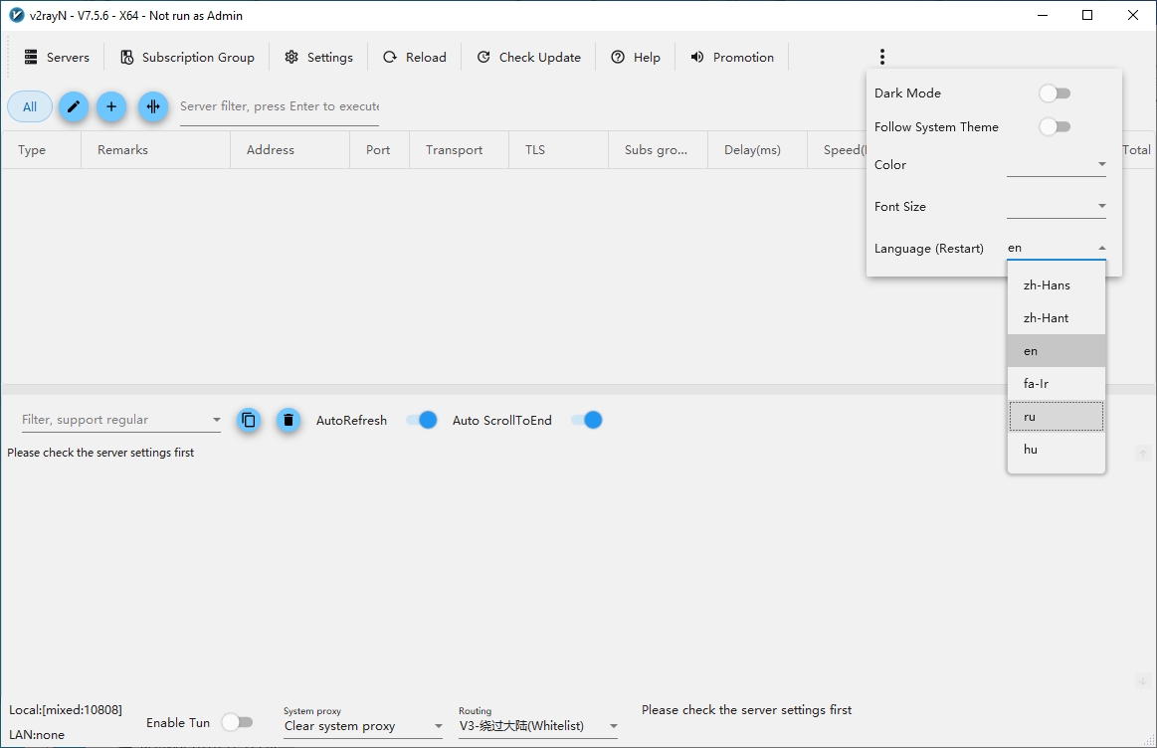Screen dimensions: 1157x748
Task: Open the Subscription Group menu
Action: click(187, 57)
